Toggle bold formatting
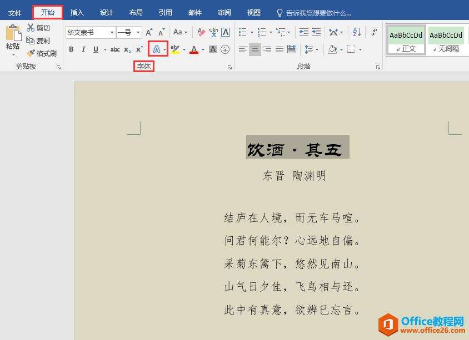This screenshot has width=469, height=340. pyautogui.click(x=71, y=49)
